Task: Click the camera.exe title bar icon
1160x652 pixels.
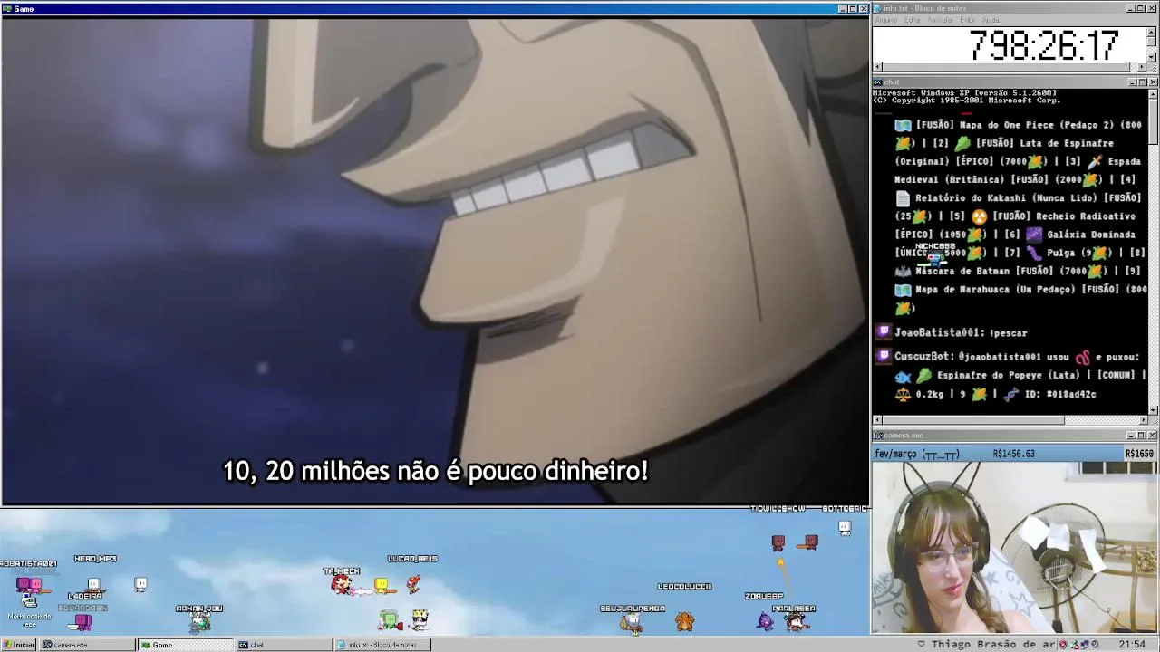Action: [878, 435]
